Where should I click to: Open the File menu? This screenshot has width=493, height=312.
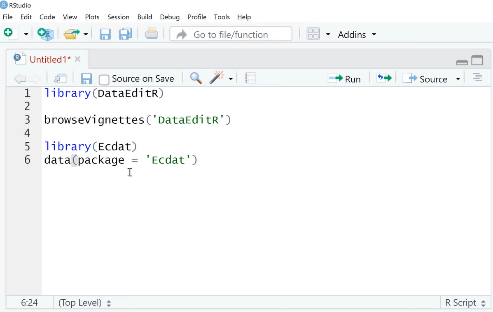tap(7, 17)
